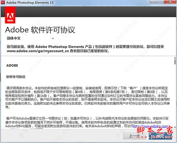The image size is (177, 143).
Task: Click the Adobe icon in title bar
Action: (3, 2)
